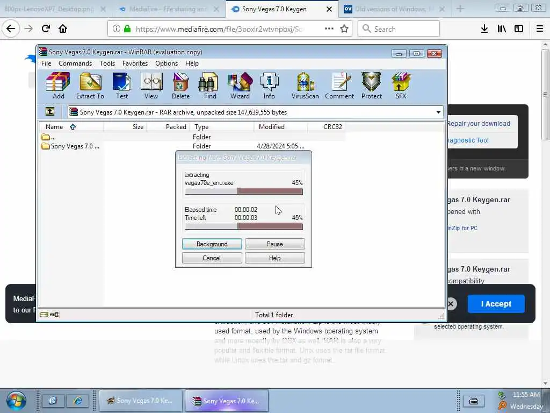Open the Tools menu
The height and width of the screenshot is (413, 550).
(x=107, y=63)
